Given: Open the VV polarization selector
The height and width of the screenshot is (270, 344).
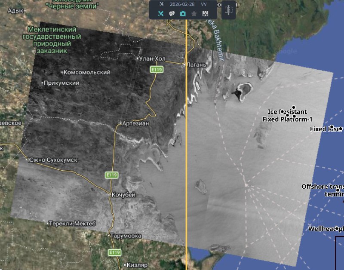Looking at the screenshot, I should (x=204, y=4).
